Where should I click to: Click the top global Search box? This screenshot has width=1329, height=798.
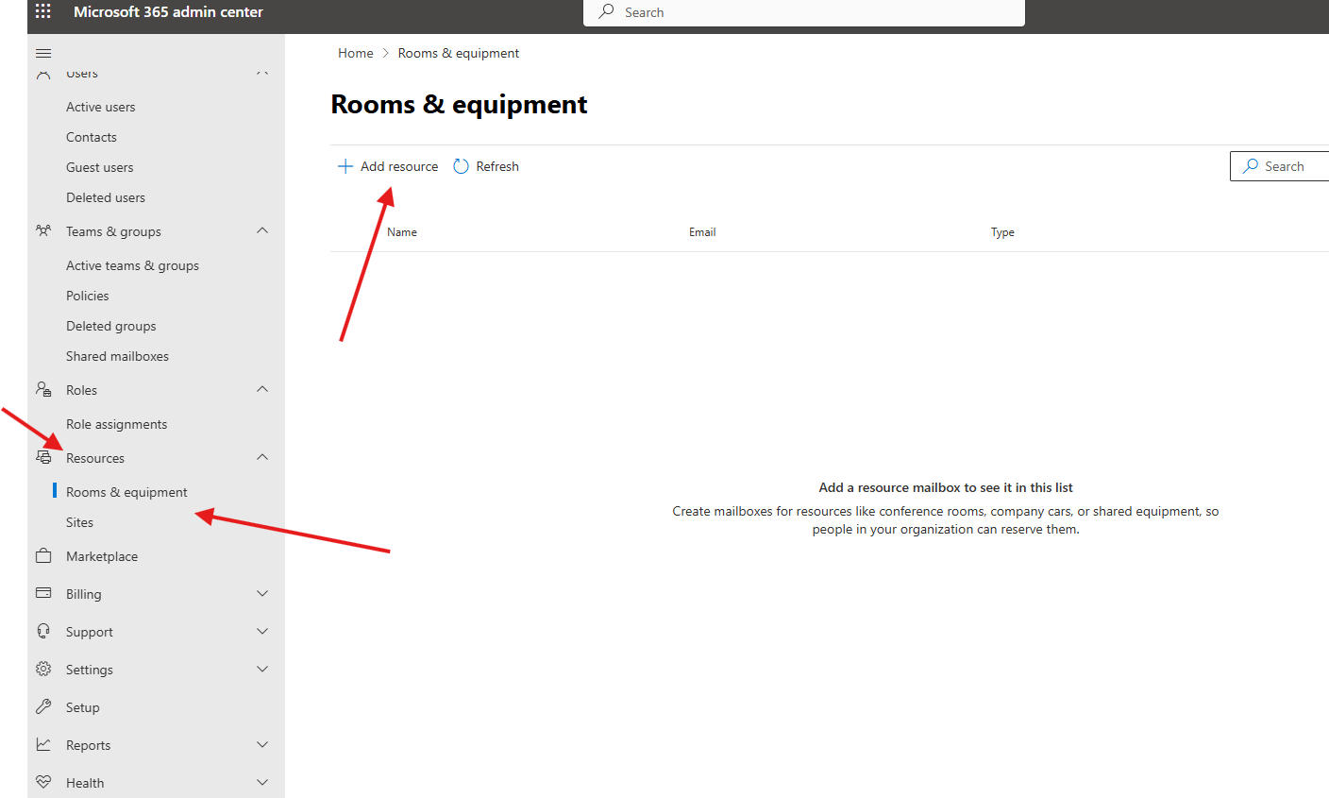tap(804, 12)
